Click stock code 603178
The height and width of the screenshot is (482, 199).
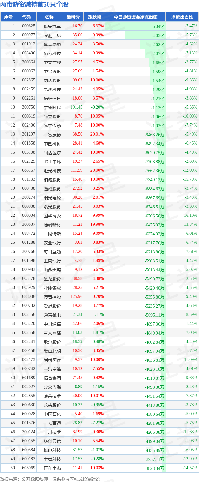click(29, 279)
